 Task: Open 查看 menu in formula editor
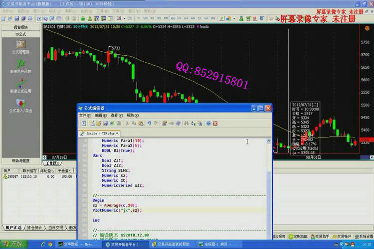click(x=114, y=115)
